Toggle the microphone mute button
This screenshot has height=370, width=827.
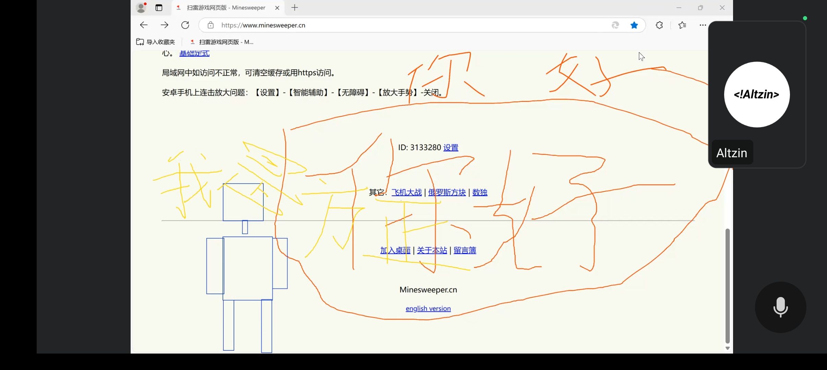click(780, 307)
